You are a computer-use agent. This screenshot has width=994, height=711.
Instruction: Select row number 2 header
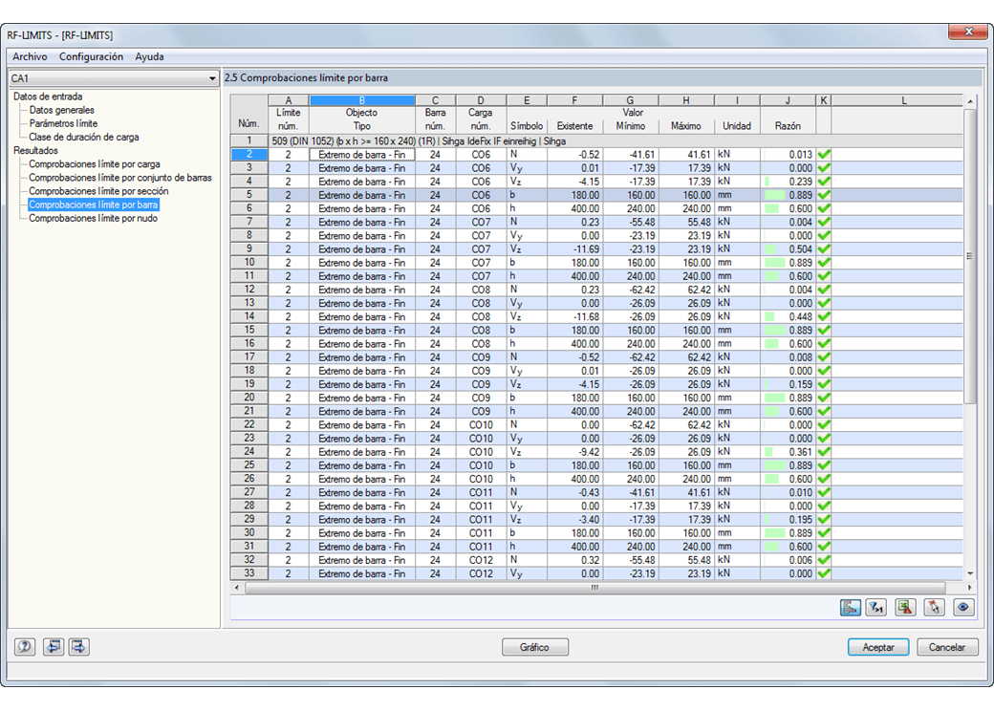249,155
